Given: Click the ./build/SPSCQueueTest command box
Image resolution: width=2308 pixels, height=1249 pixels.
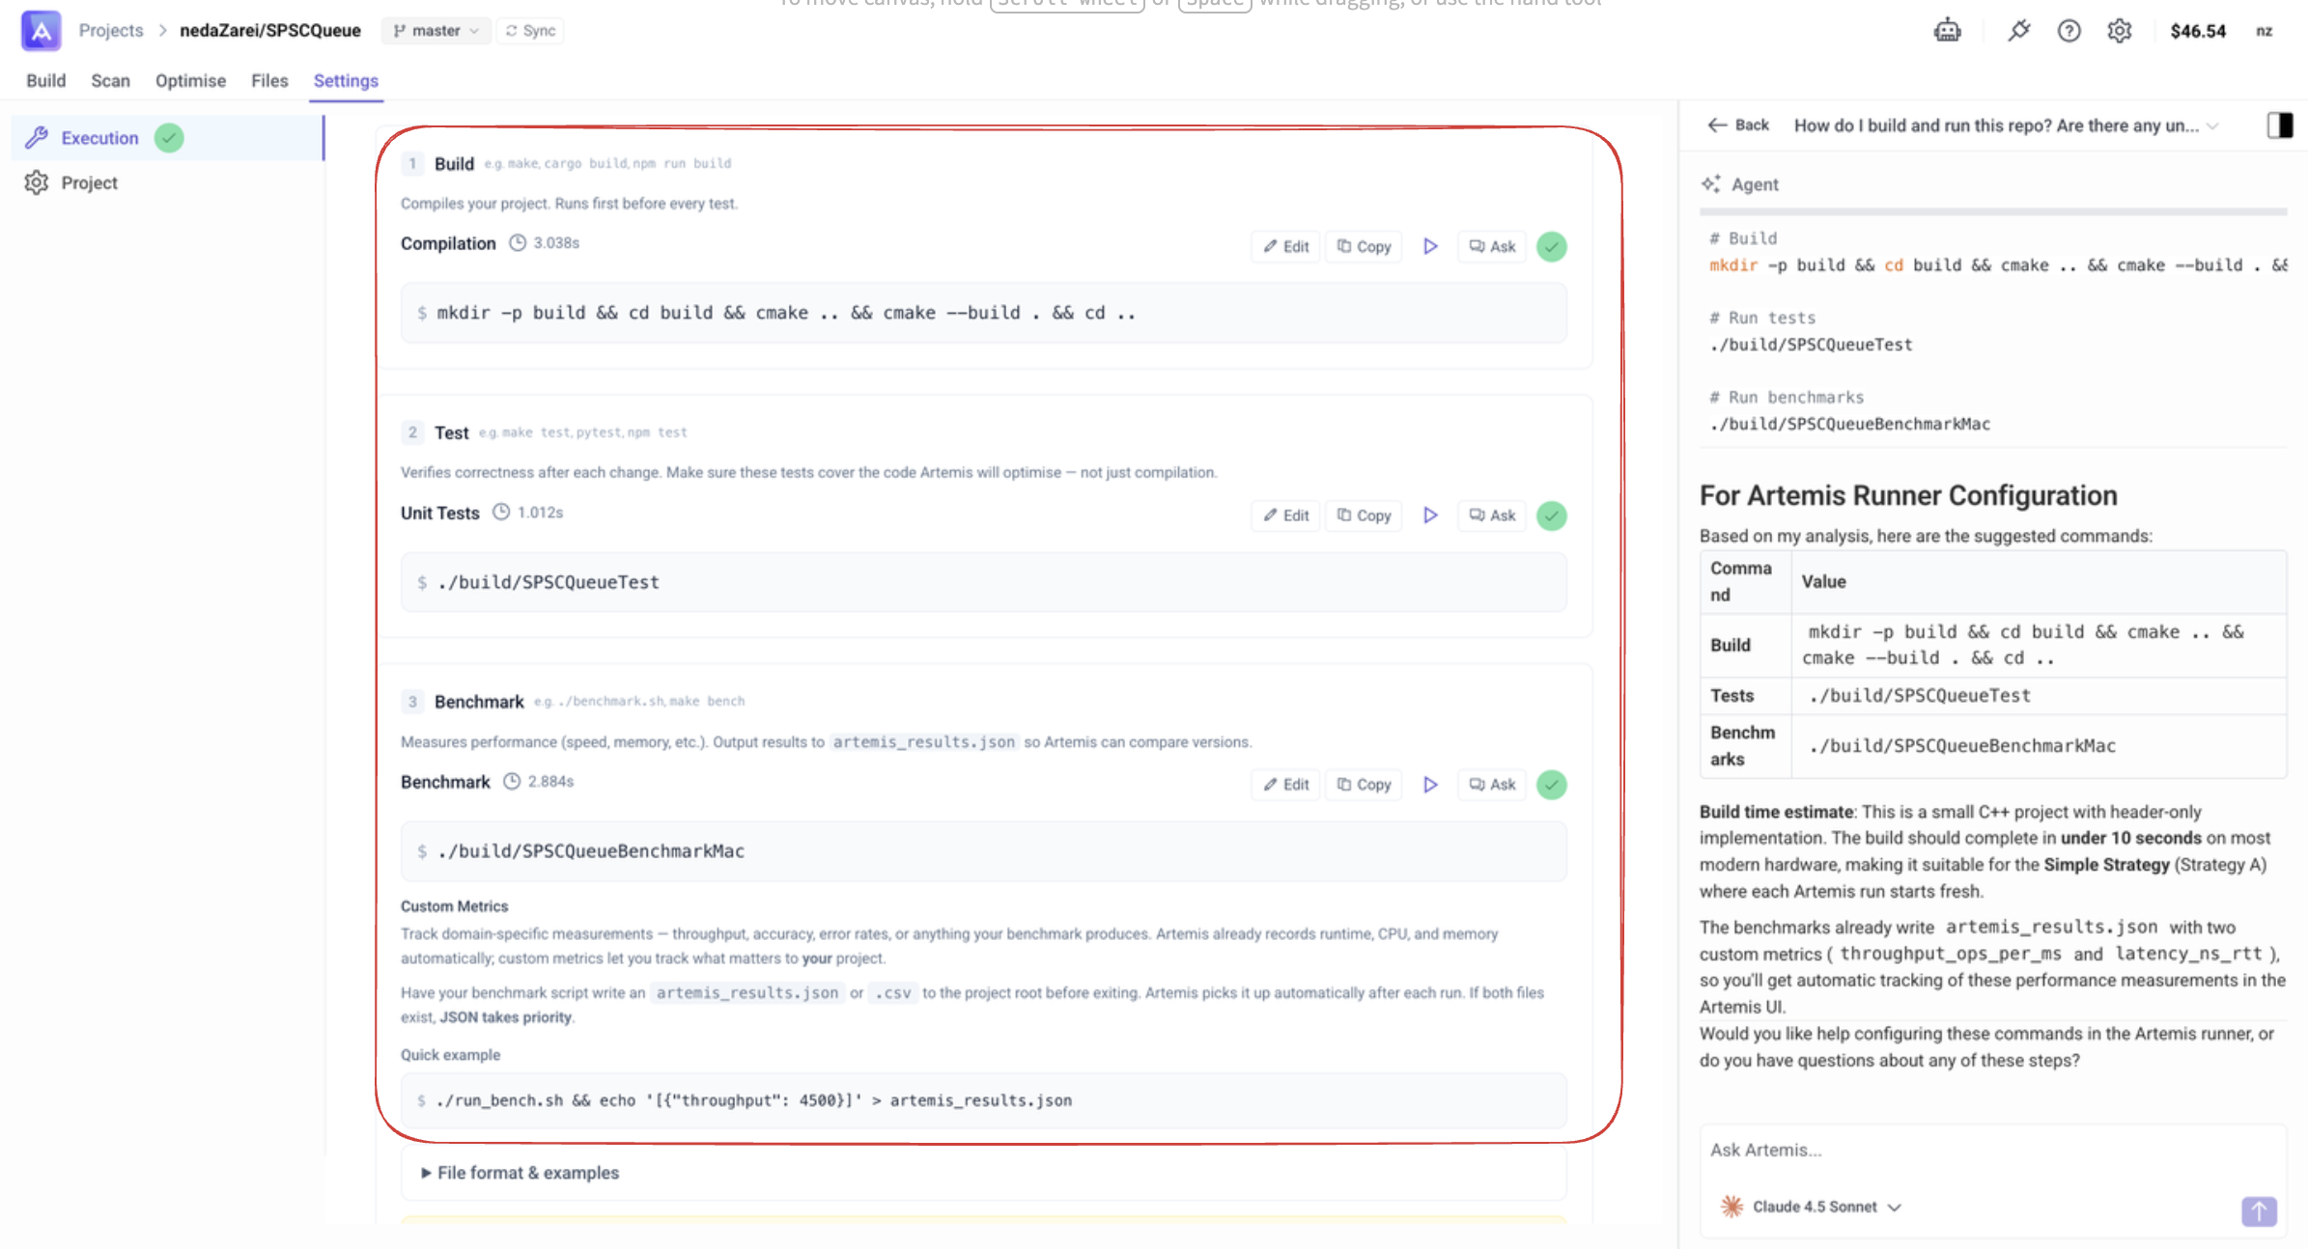Looking at the screenshot, I should (983, 582).
